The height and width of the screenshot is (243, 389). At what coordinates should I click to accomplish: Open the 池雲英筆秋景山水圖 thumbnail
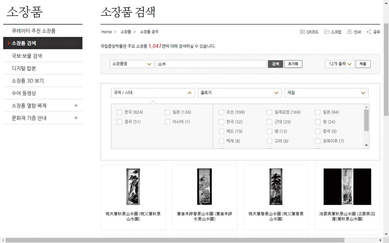pos(347,187)
